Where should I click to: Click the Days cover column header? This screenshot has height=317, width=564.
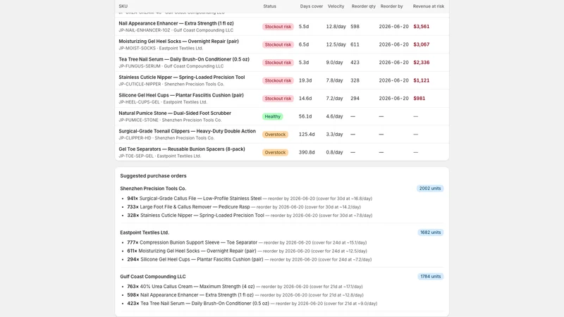(x=311, y=6)
